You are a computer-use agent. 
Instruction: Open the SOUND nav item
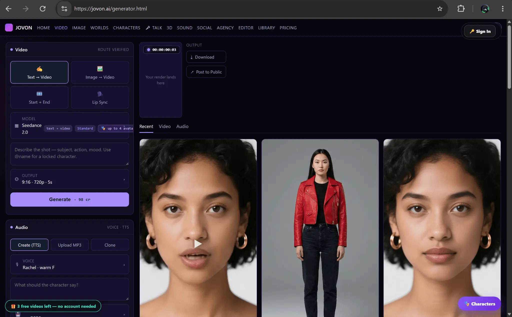185,28
